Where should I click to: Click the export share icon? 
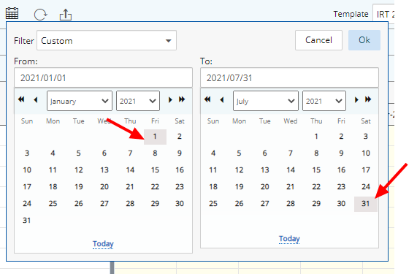(x=66, y=15)
